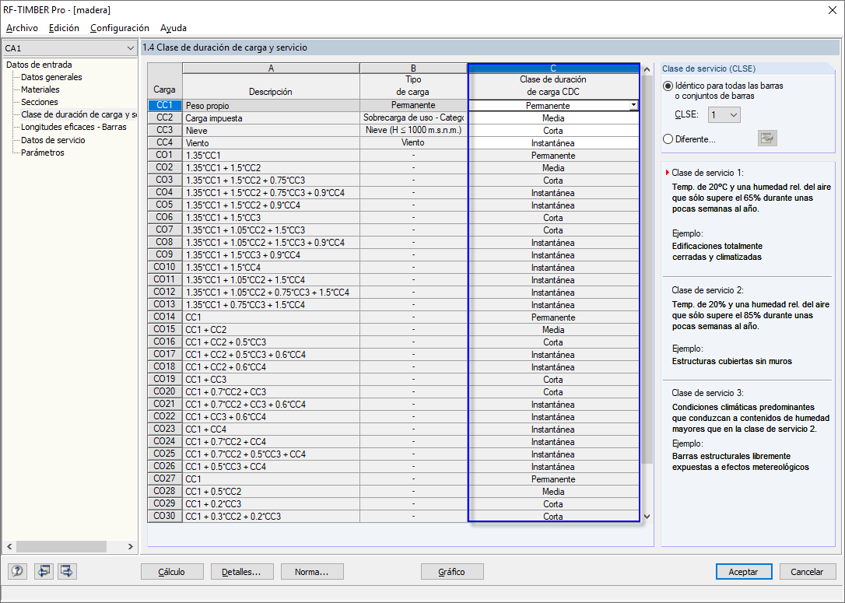This screenshot has height=603, width=845.
Task: Select Secciones in the tree
Action: tap(40, 102)
